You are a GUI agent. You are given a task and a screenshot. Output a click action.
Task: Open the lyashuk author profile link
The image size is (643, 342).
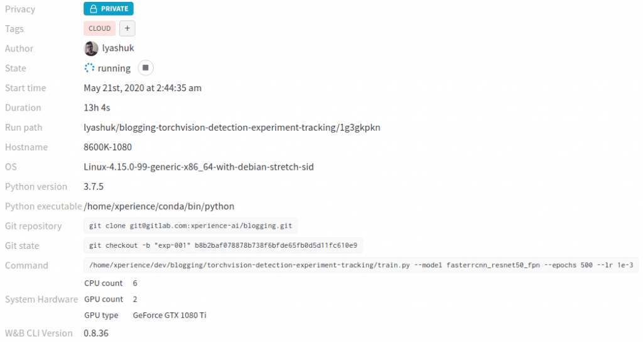coord(118,48)
